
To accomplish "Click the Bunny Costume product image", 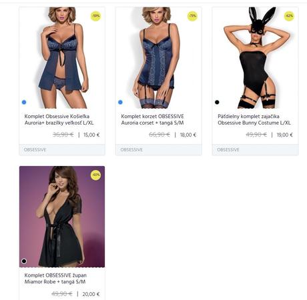I will click(x=256, y=58).
